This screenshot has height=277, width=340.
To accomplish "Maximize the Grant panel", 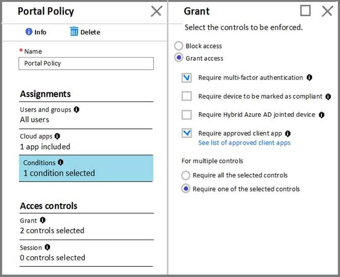I will (x=305, y=11).
